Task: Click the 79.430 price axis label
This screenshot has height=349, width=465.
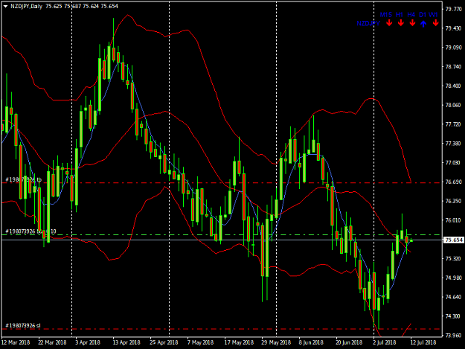Action: tap(453, 28)
